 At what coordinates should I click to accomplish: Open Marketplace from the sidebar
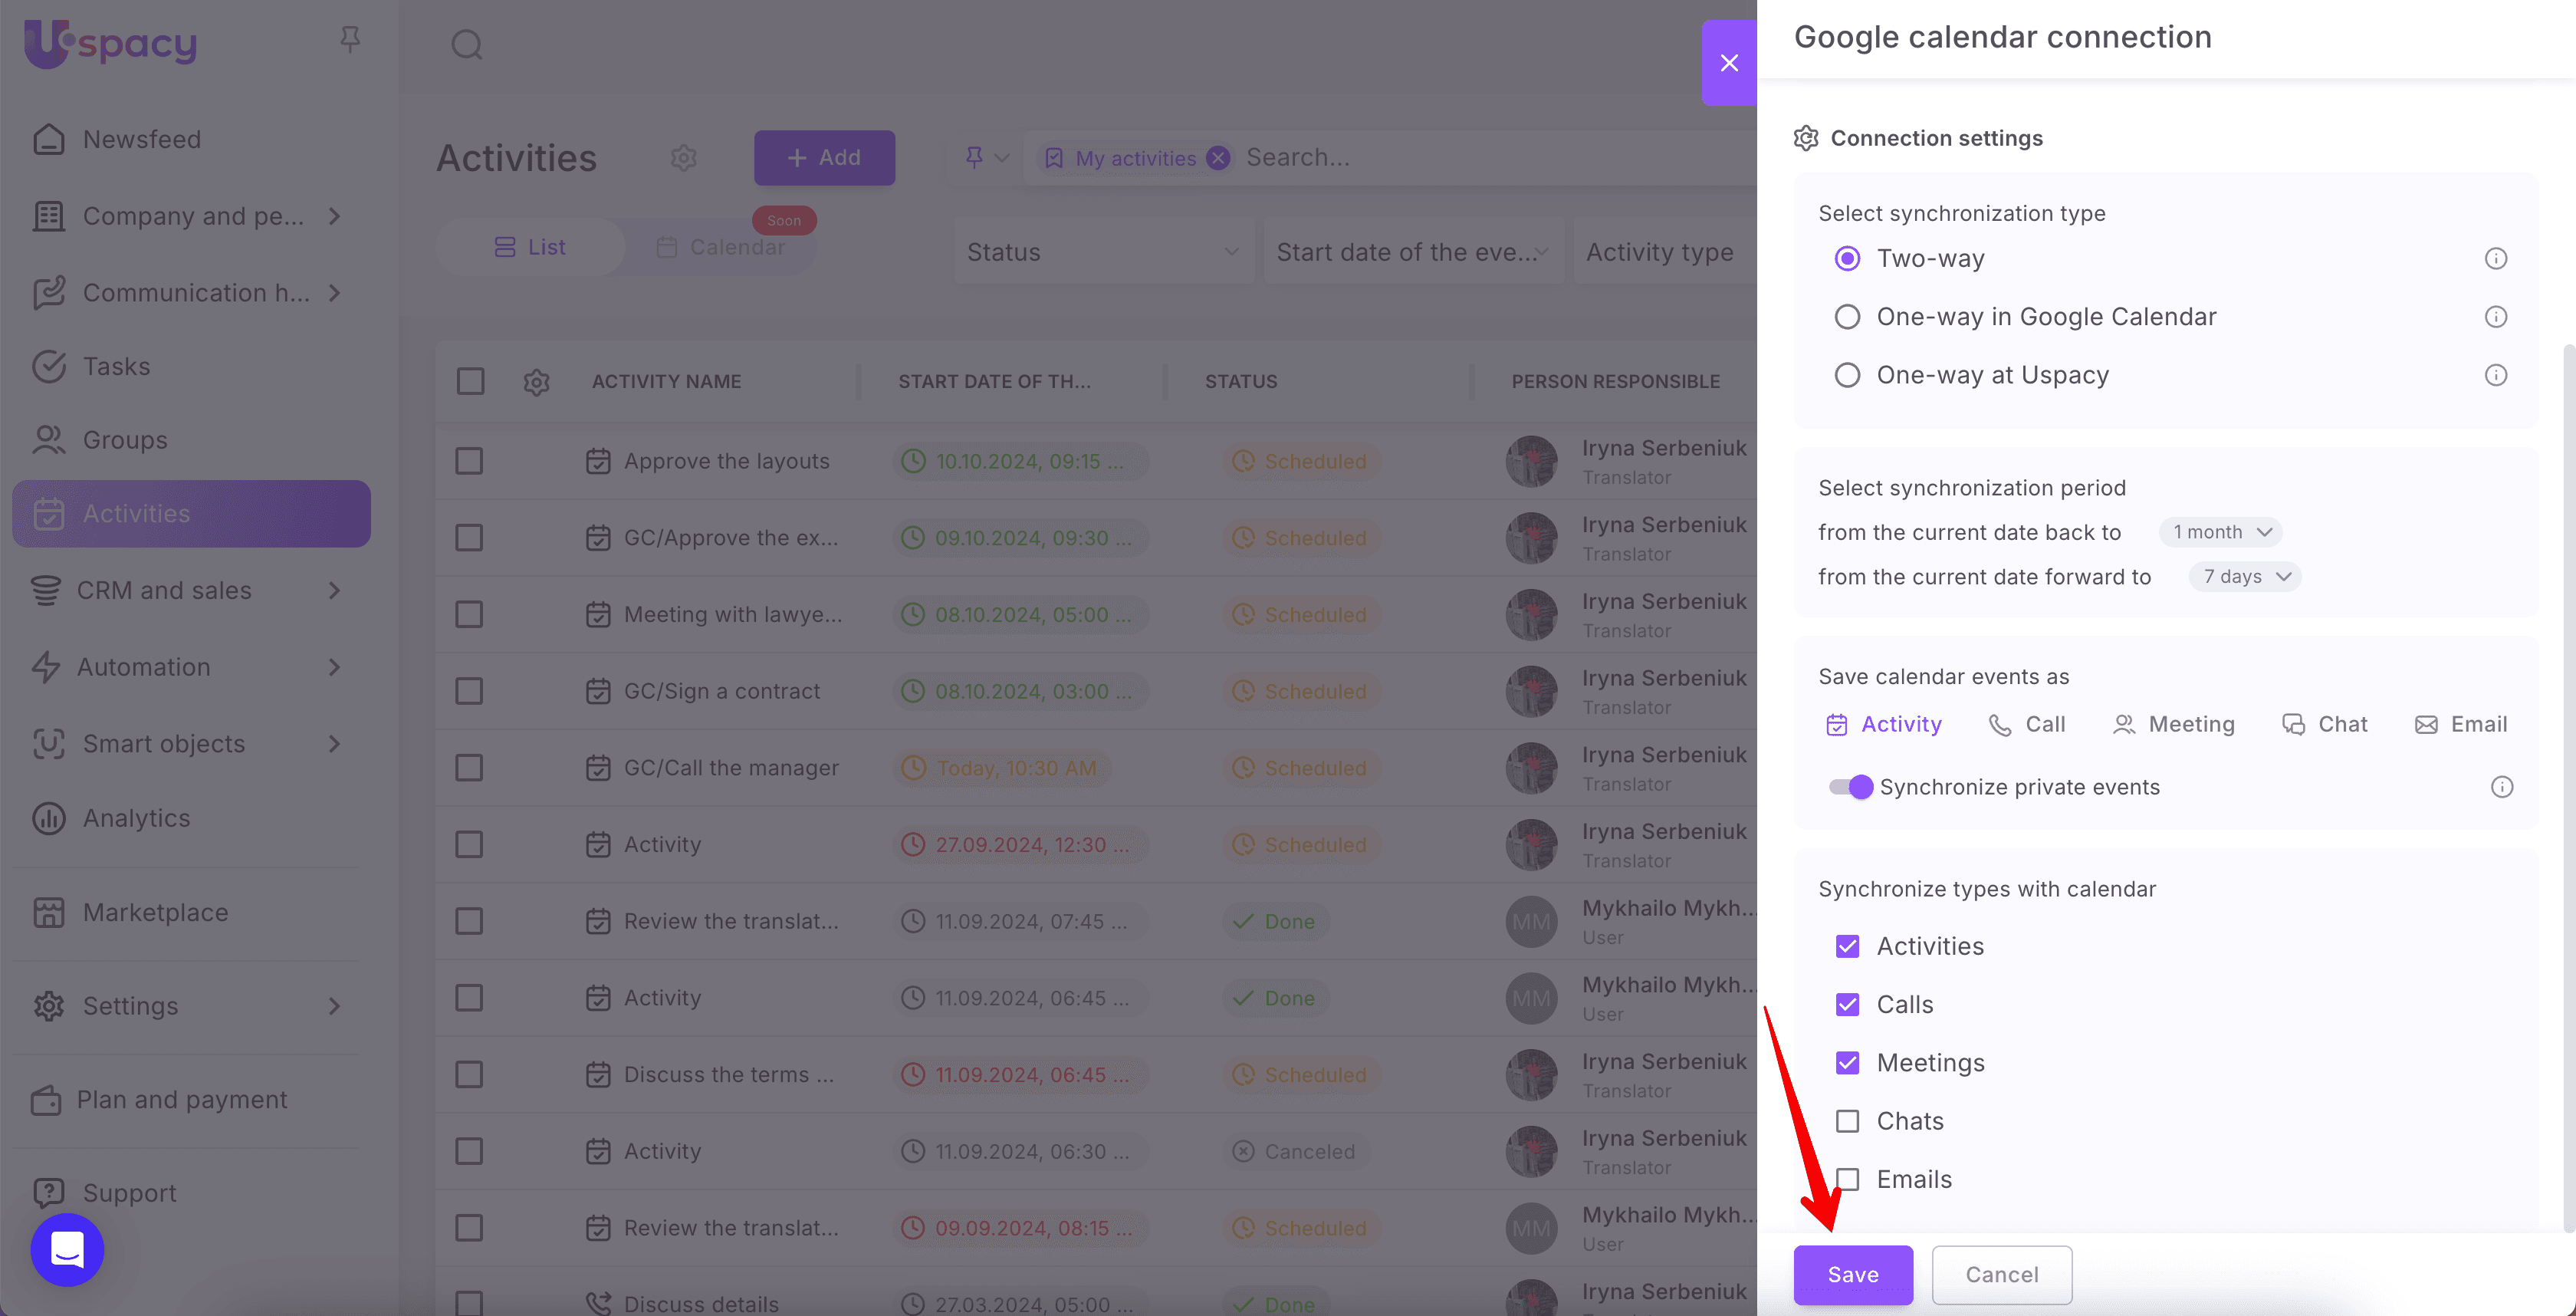click(x=155, y=912)
